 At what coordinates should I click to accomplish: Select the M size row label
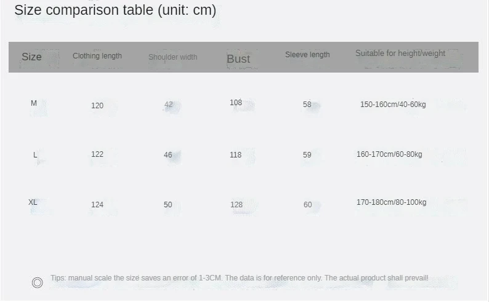[34, 103]
